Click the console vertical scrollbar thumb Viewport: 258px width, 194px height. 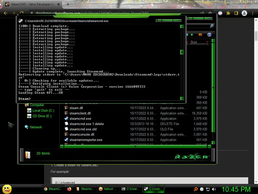click(x=182, y=52)
